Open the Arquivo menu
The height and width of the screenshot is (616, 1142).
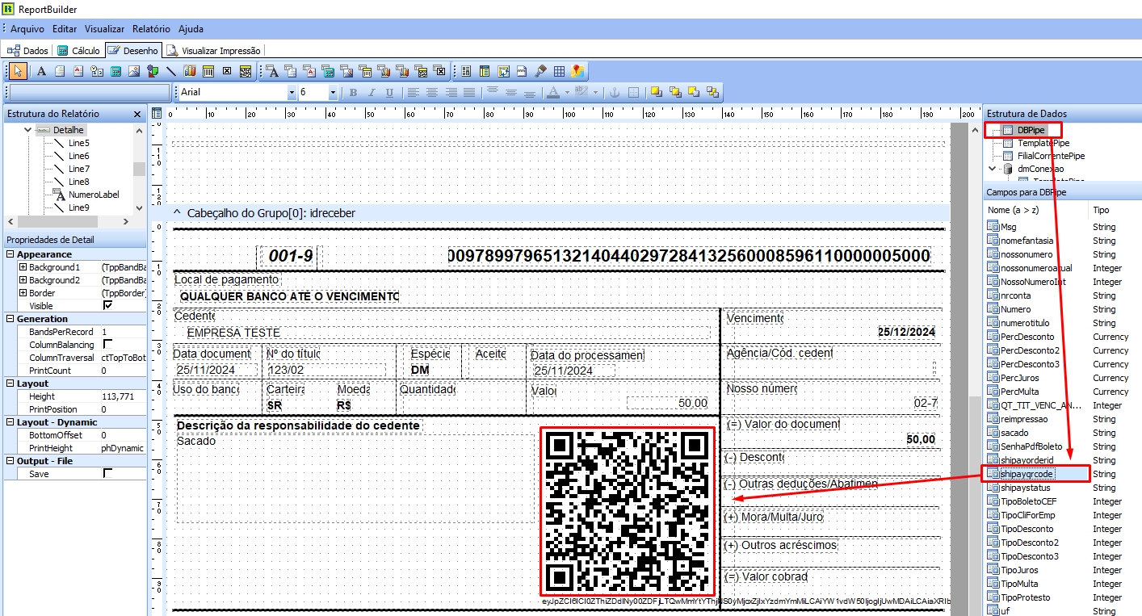[x=27, y=28]
